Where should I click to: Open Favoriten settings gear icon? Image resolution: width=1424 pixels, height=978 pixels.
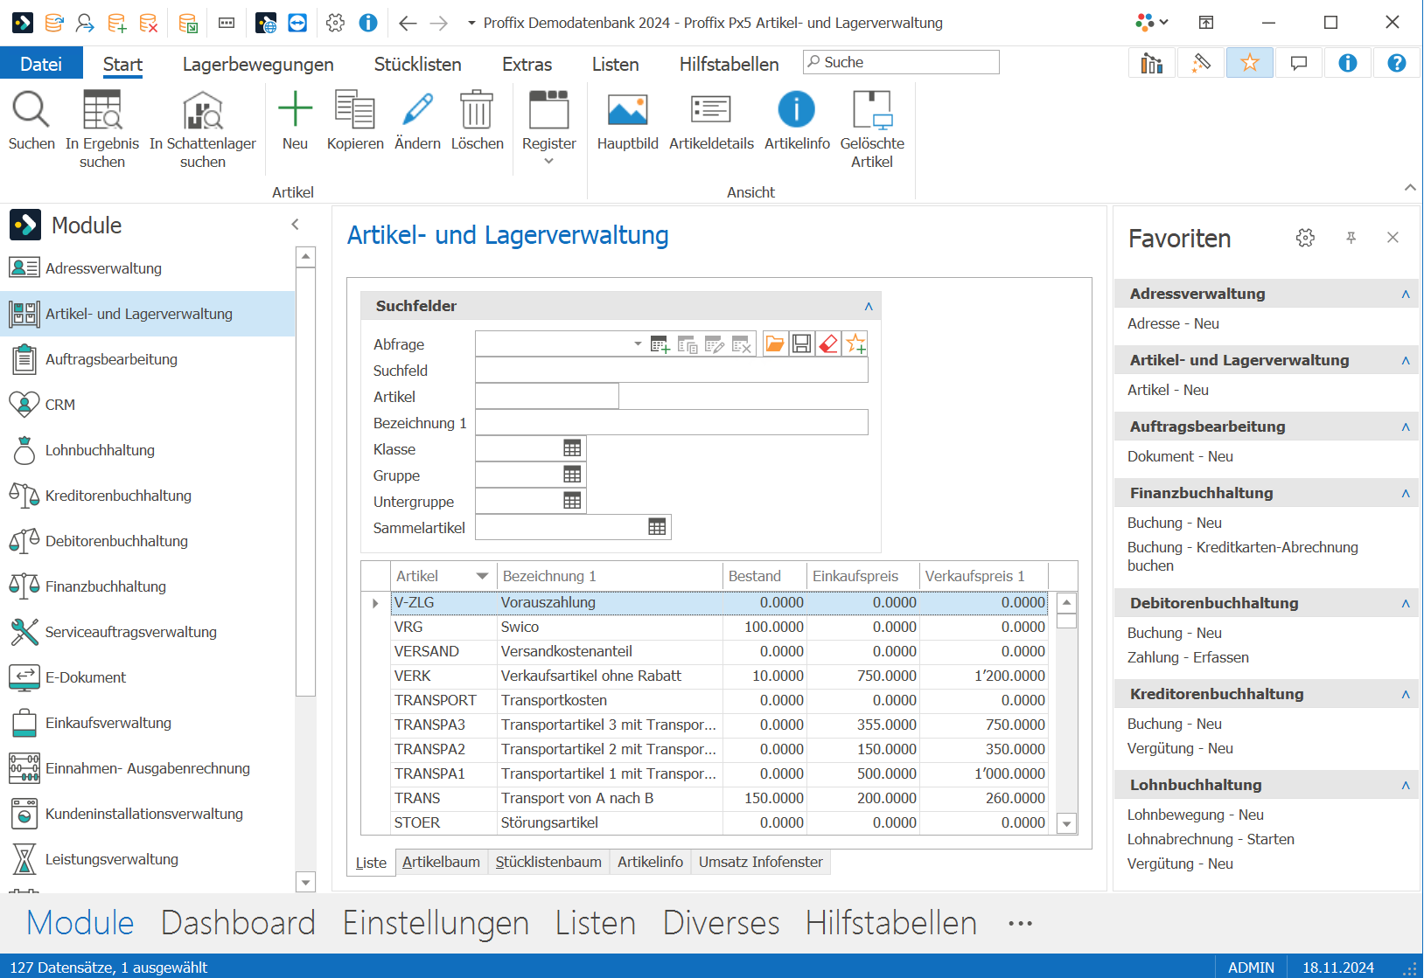[1305, 238]
